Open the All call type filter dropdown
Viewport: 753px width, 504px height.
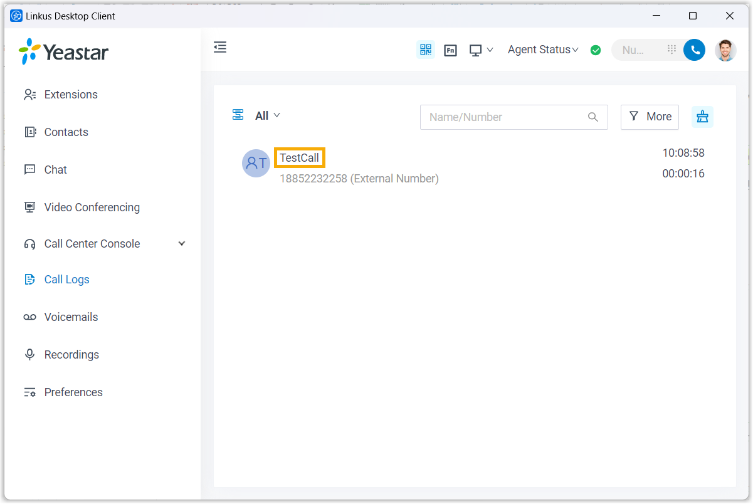point(267,115)
